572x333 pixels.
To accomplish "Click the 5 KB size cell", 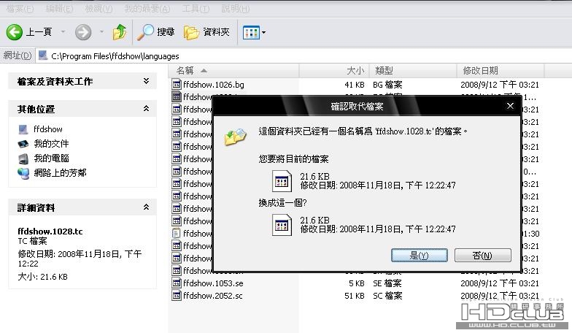I will pos(356,283).
